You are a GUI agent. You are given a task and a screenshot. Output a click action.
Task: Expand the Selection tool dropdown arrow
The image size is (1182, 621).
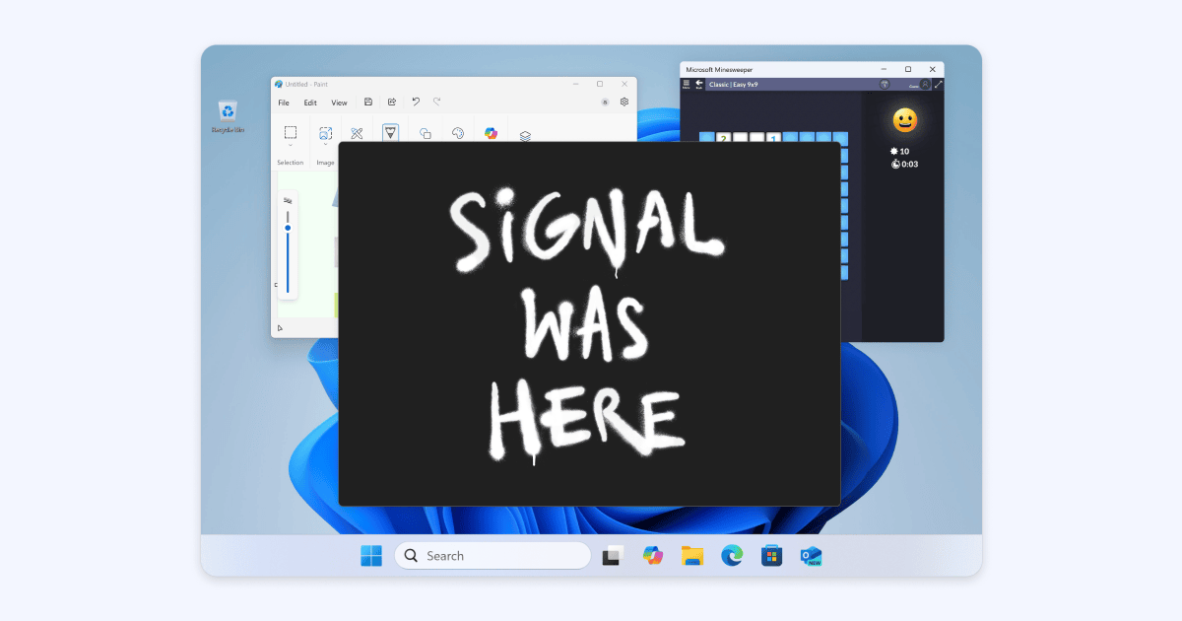point(291,146)
